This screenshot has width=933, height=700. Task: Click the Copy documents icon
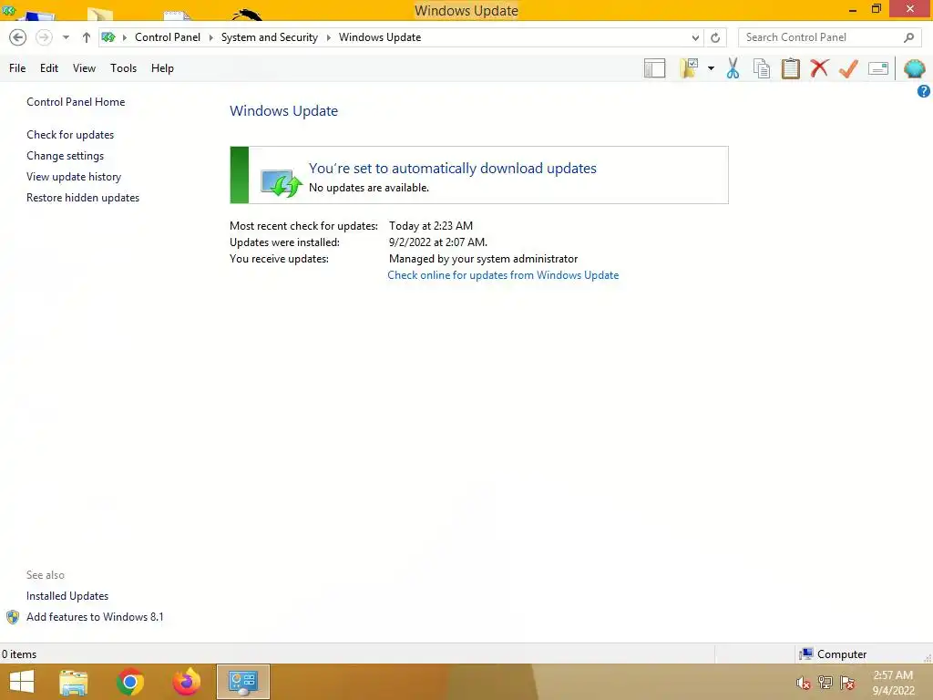tap(762, 68)
